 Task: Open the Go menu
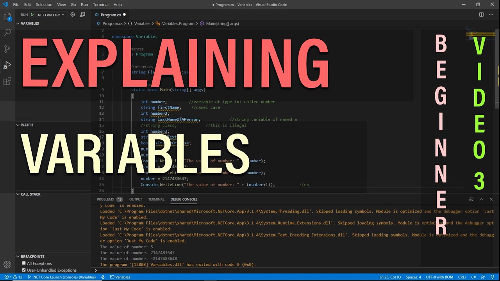(x=73, y=5)
